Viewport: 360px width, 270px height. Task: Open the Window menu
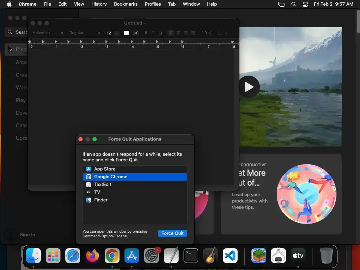191,4
